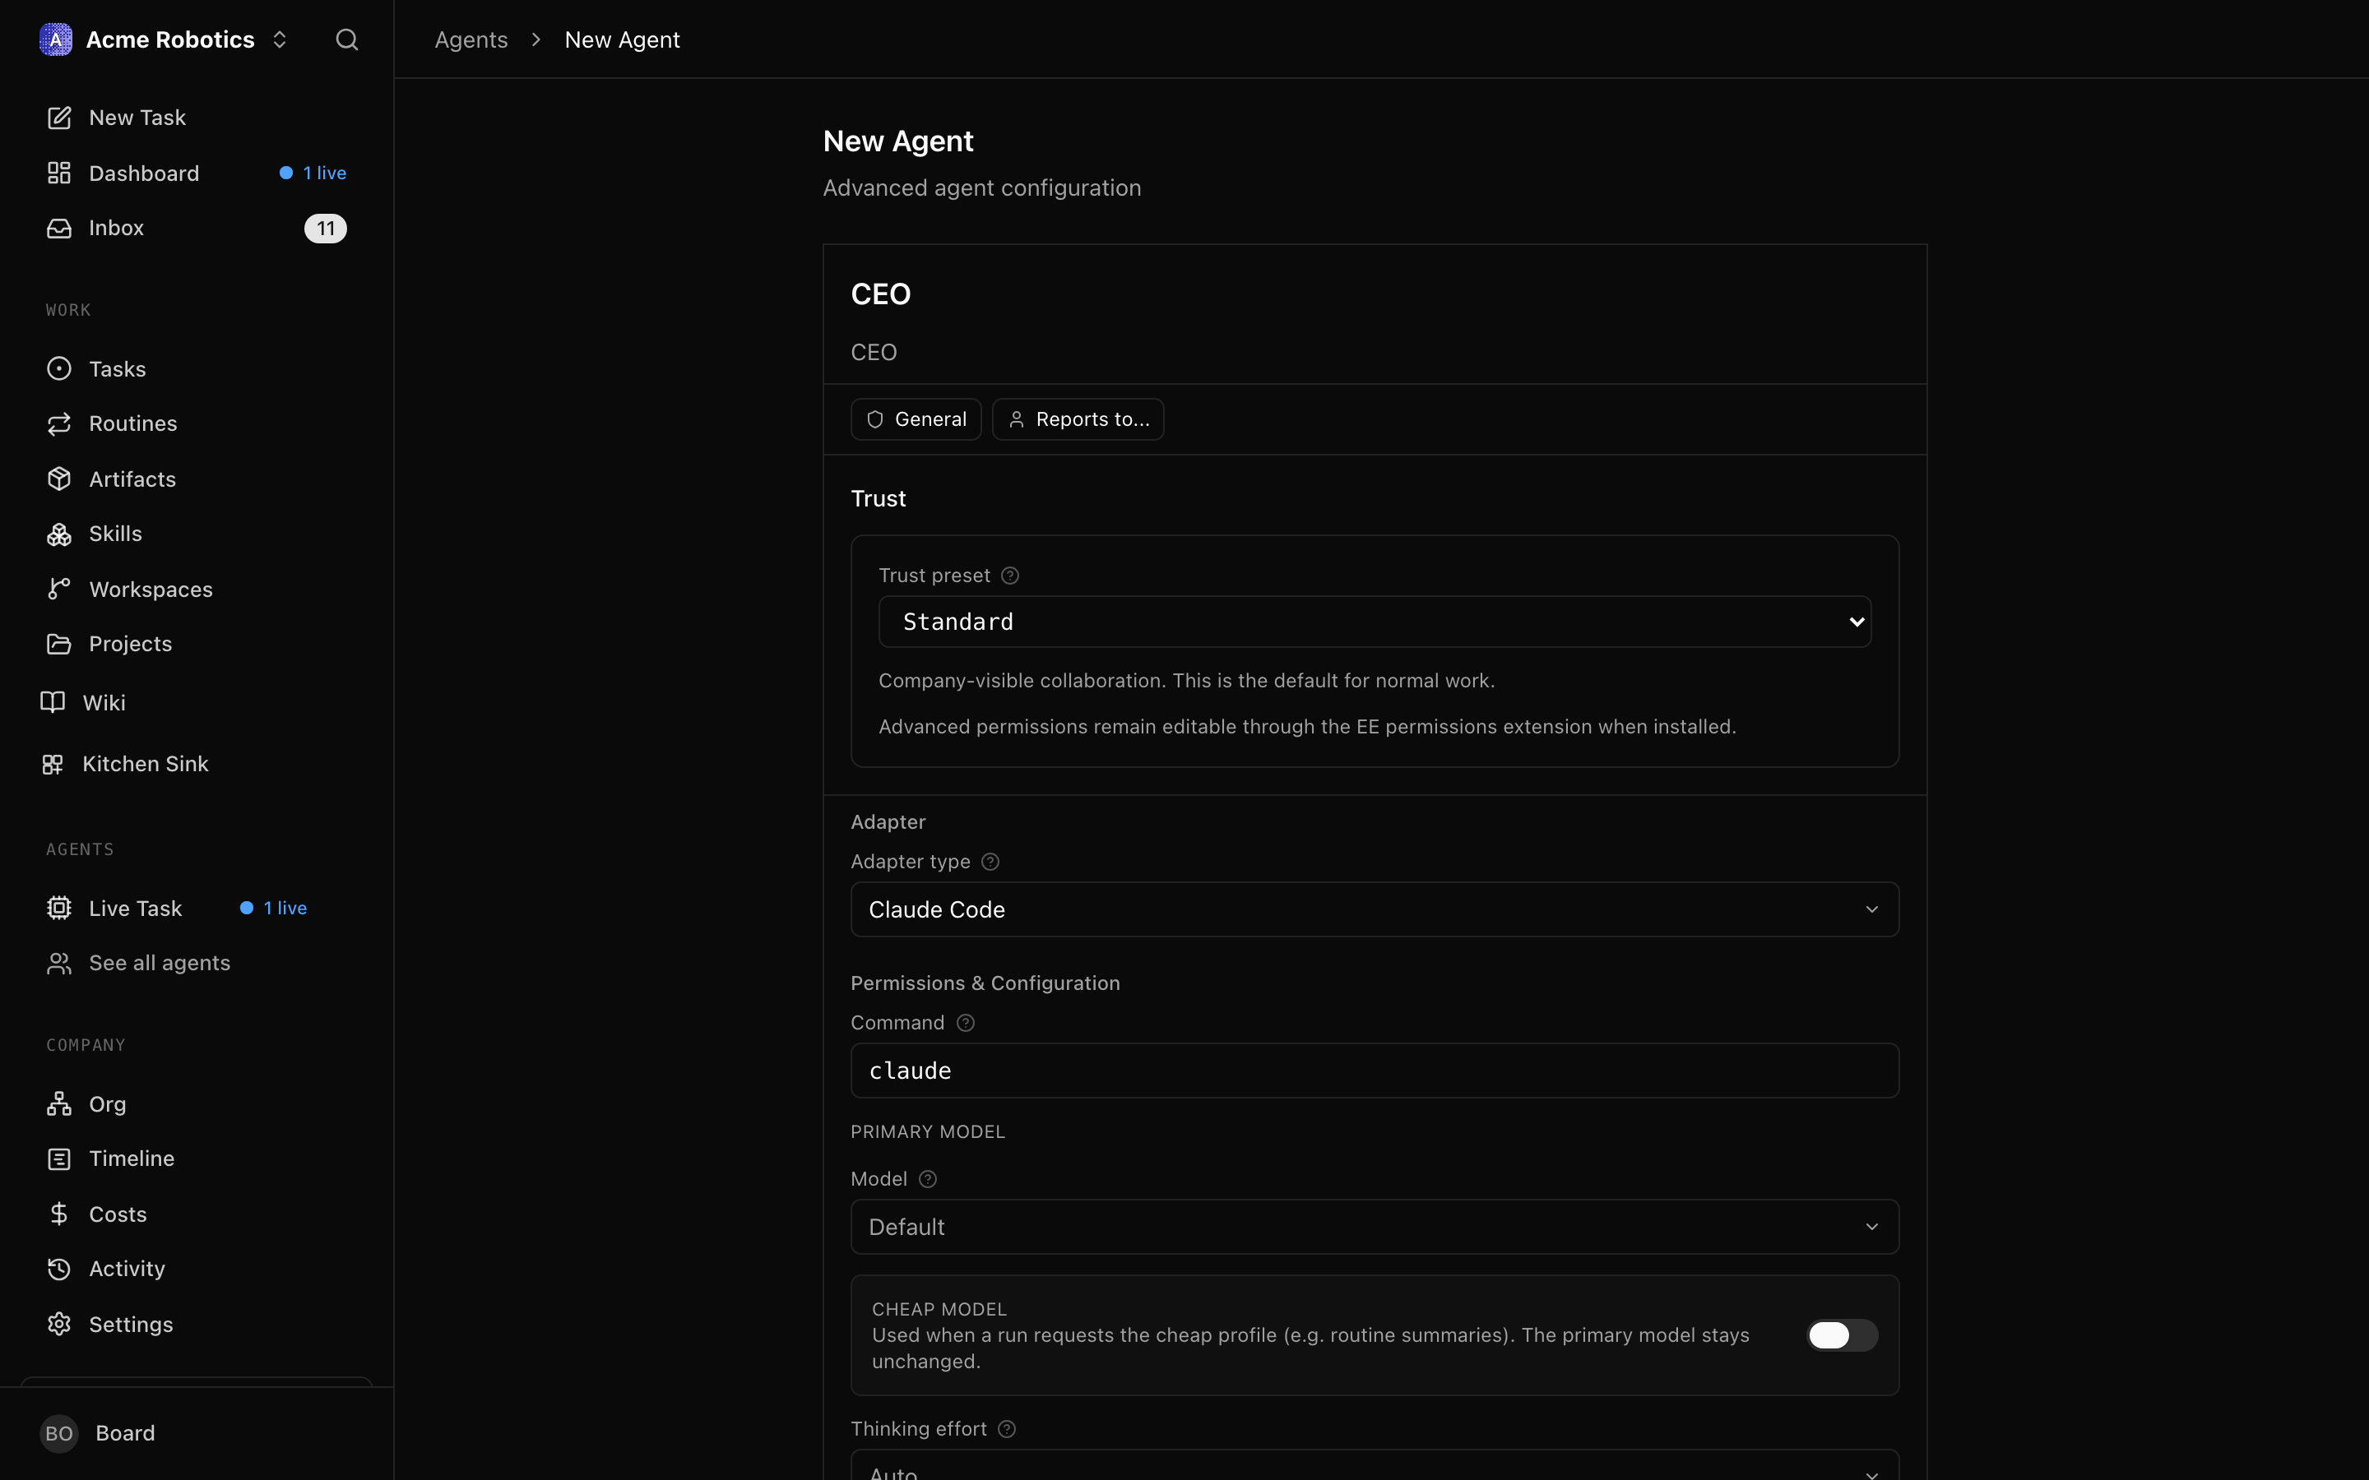Click the '1 live' indicator beside Live Task
The height and width of the screenshot is (1480, 2369).
274,909
